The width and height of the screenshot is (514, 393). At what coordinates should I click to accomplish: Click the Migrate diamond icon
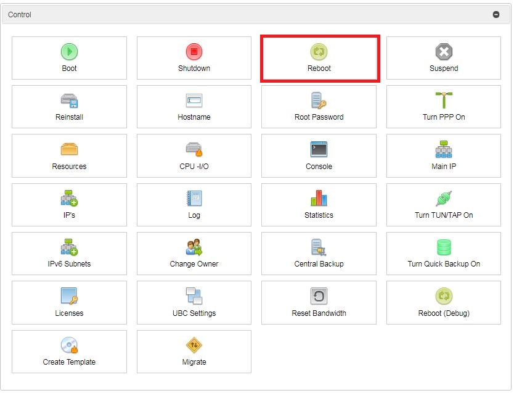(x=194, y=345)
